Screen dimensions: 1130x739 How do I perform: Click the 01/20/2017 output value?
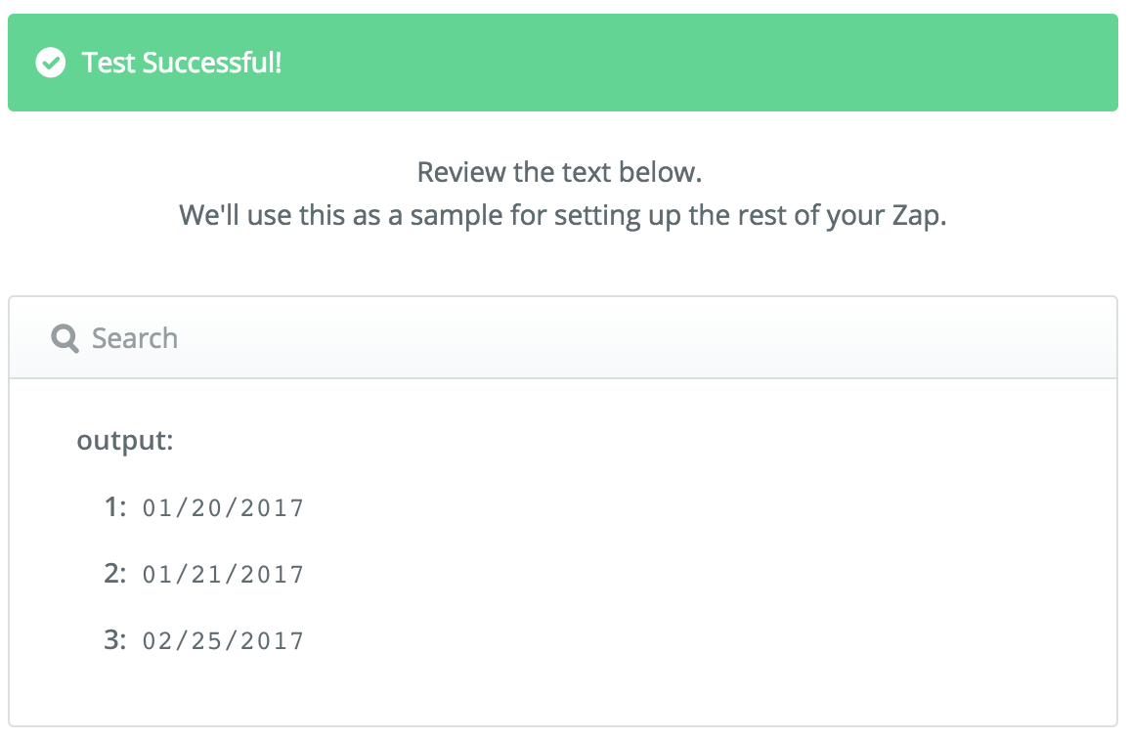pos(224,508)
